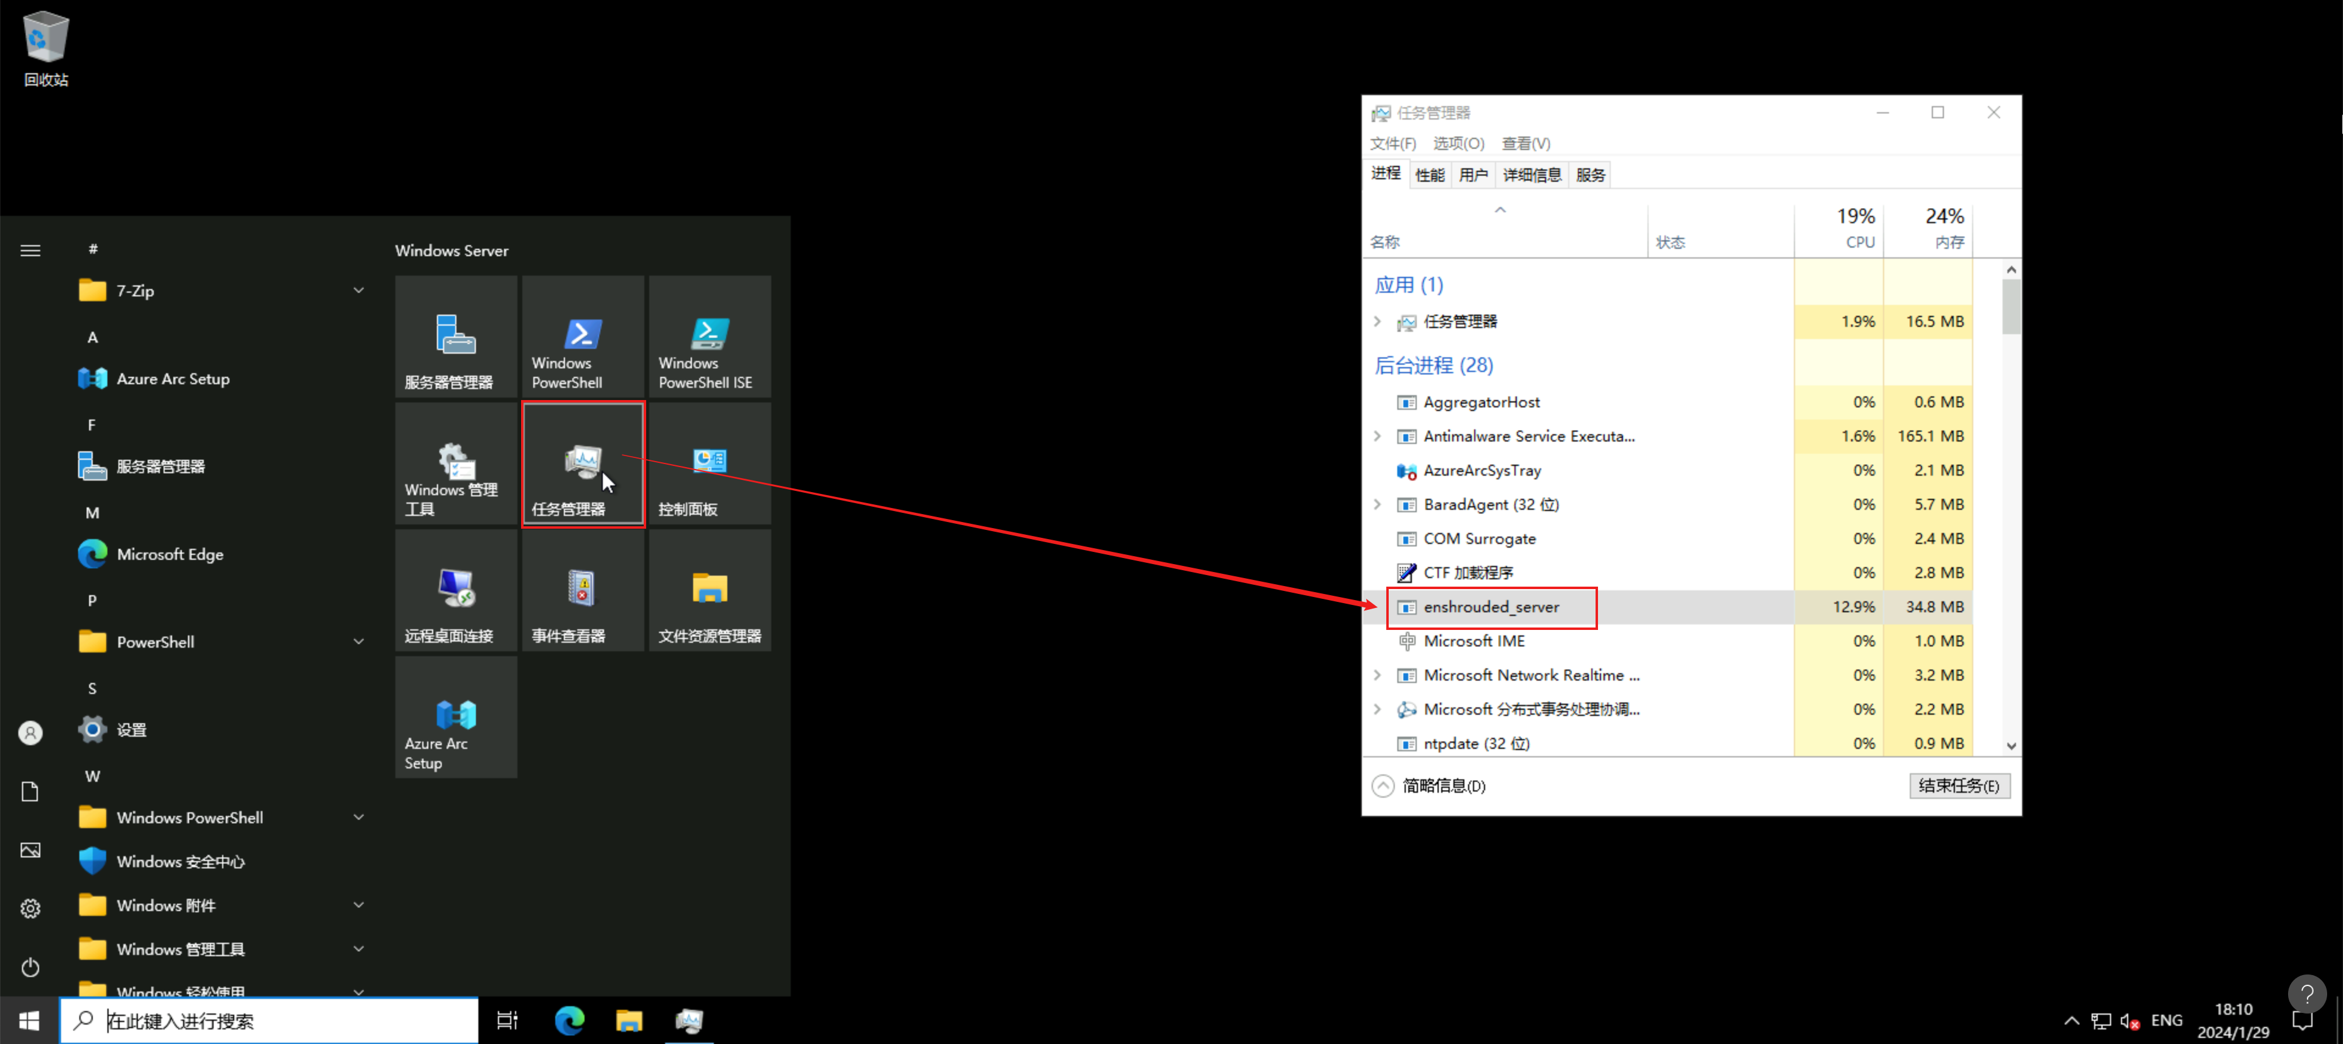The width and height of the screenshot is (2343, 1044).
Task: Click the ENG input language indicator
Action: [x=2165, y=1020]
